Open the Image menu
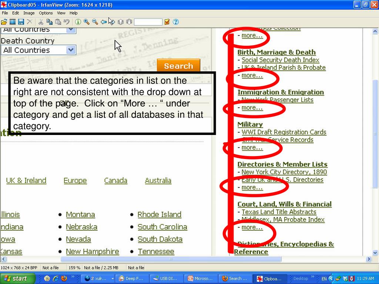 [29, 13]
